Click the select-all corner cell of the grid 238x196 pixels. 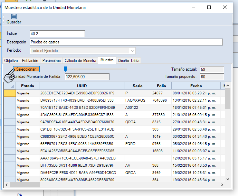tap(9, 86)
